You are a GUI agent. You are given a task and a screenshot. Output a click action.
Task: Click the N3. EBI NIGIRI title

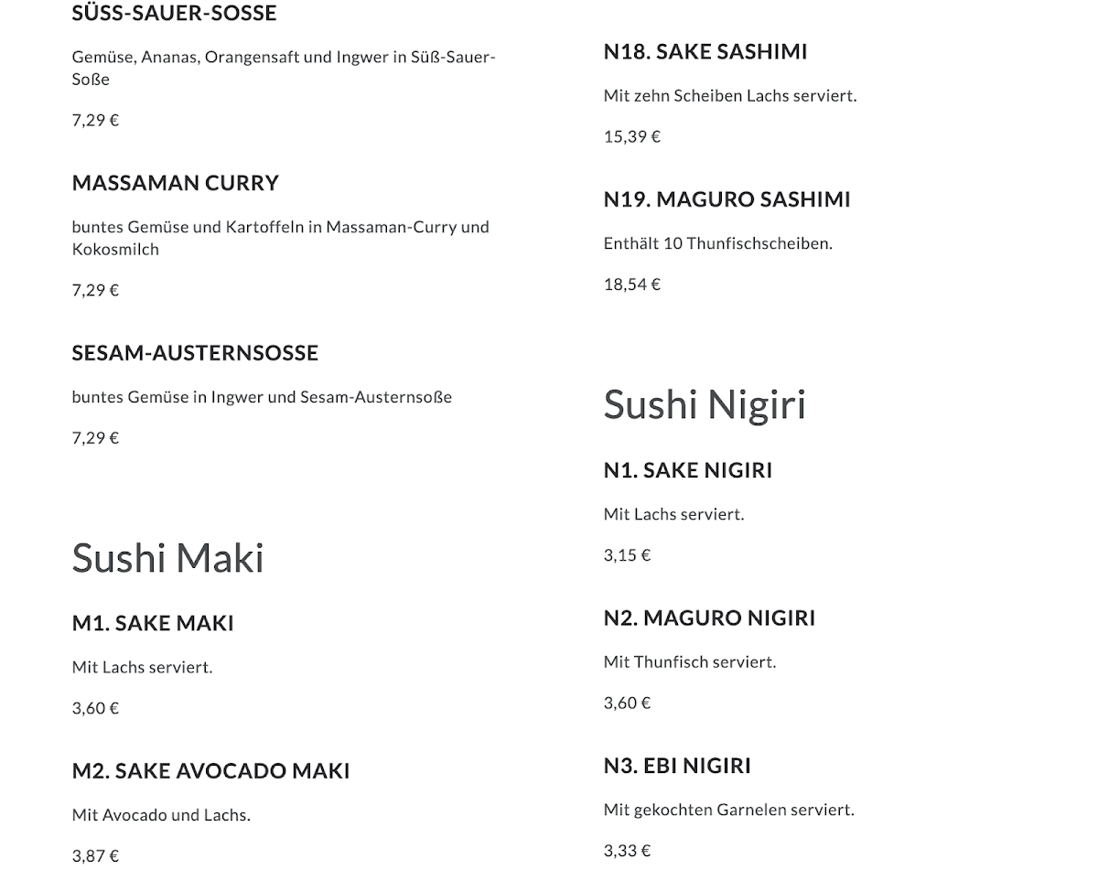coord(677,766)
